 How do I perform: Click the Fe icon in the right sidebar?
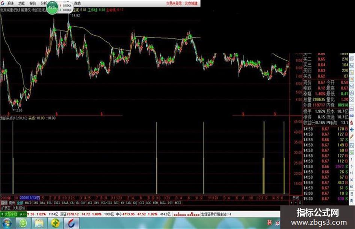click(x=352, y=65)
